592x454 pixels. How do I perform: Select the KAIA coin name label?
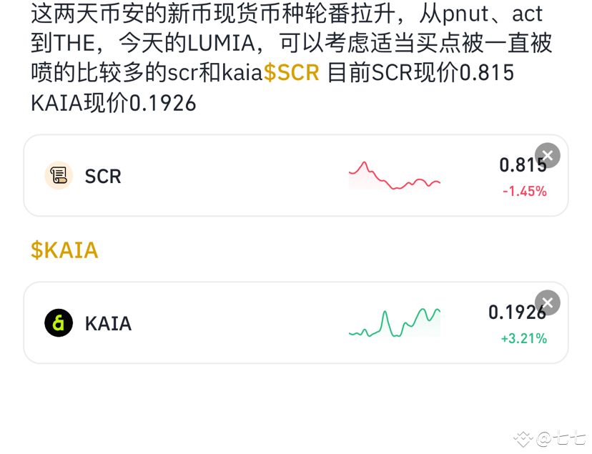click(109, 323)
